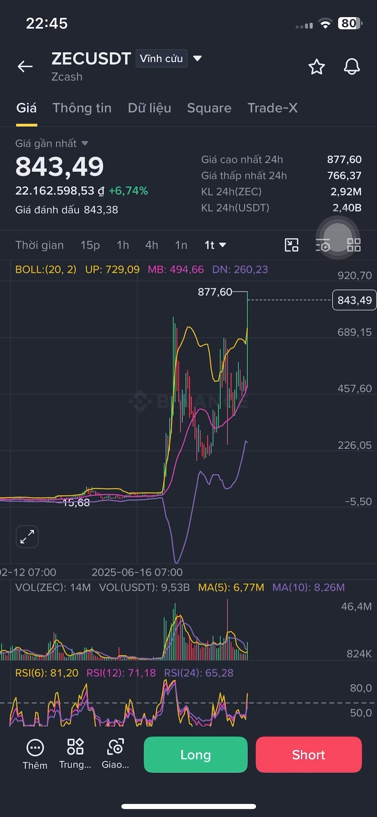Tap Zcash subtitle under pair name

pos(67,77)
